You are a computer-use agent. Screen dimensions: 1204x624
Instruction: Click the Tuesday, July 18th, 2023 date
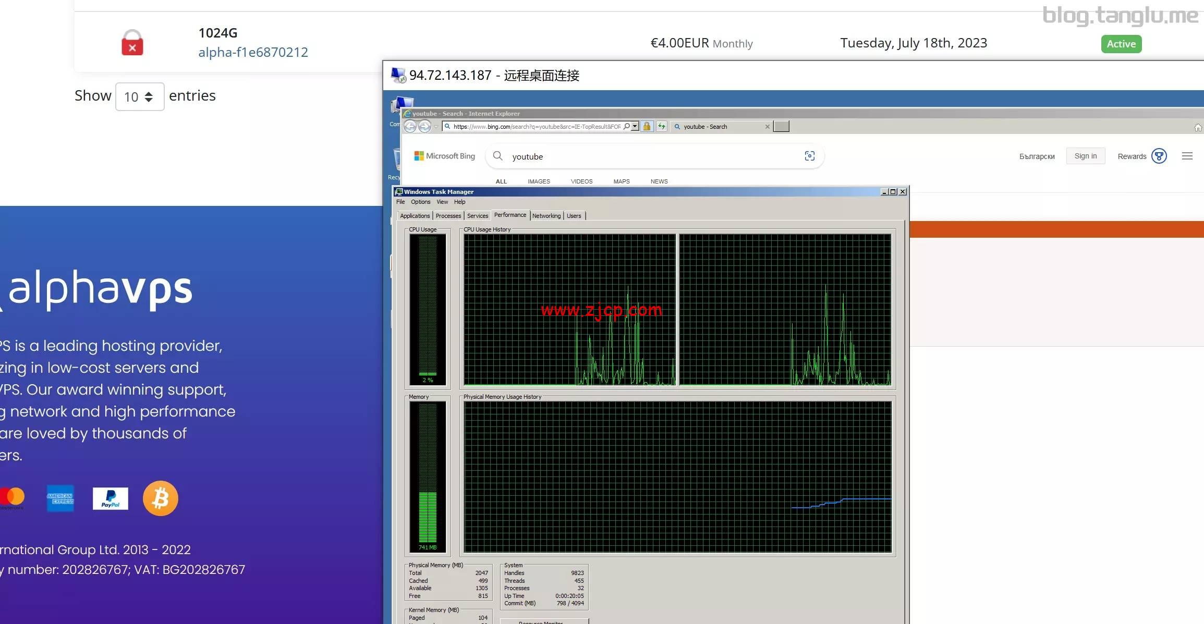pos(914,43)
